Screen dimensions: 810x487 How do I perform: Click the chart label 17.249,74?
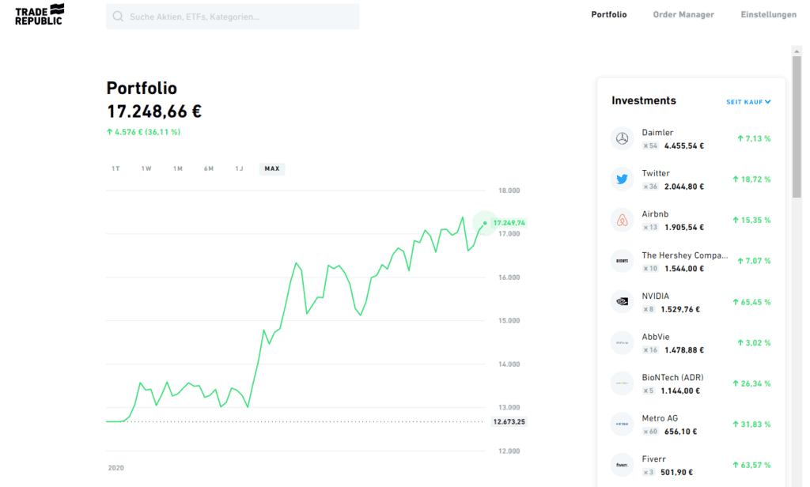pyautogui.click(x=509, y=223)
